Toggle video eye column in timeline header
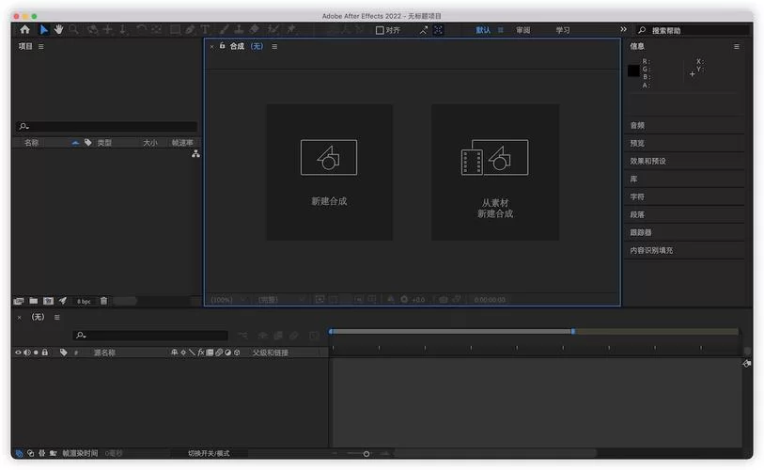764x470 pixels. click(x=18, y=352)
